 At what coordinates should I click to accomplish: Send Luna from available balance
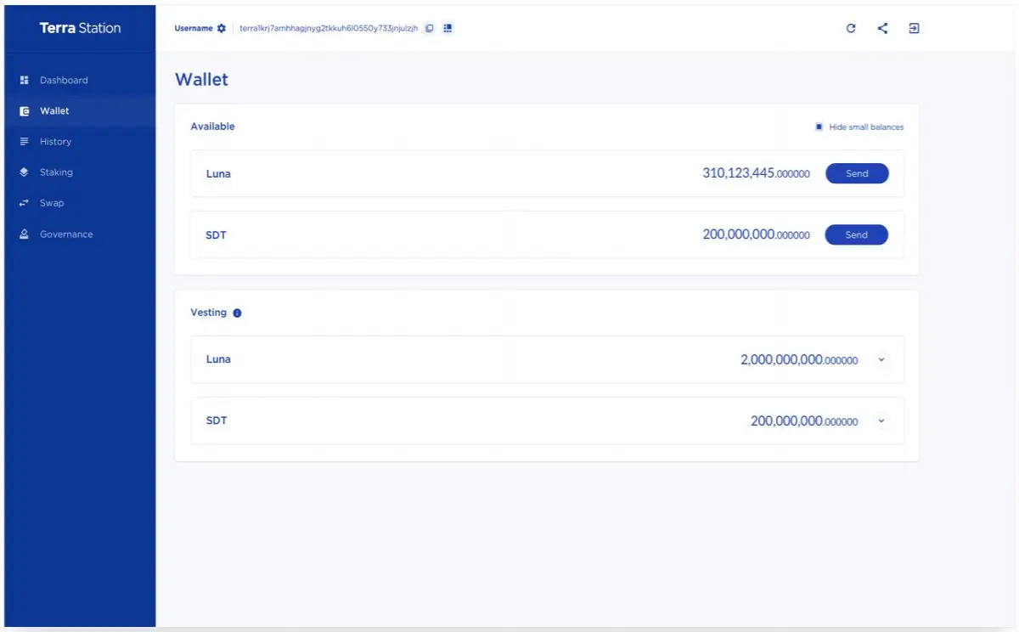click(857, 173)
